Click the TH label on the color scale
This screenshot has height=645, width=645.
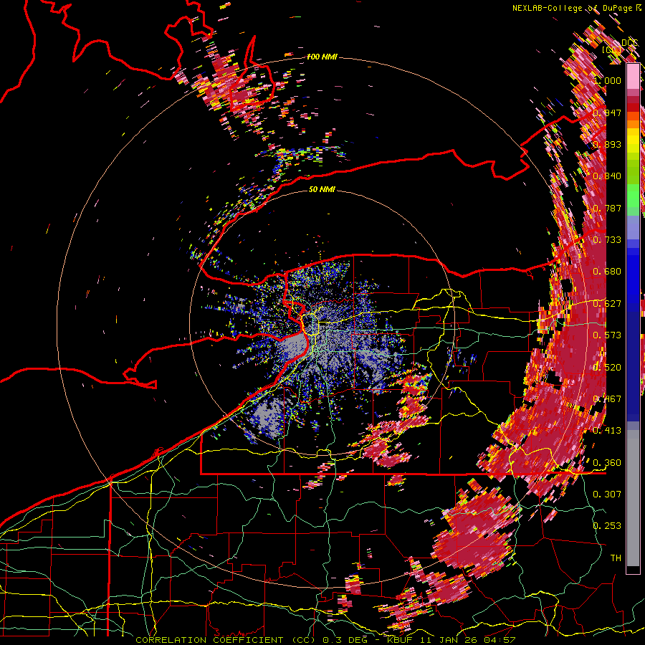(616, 558)
